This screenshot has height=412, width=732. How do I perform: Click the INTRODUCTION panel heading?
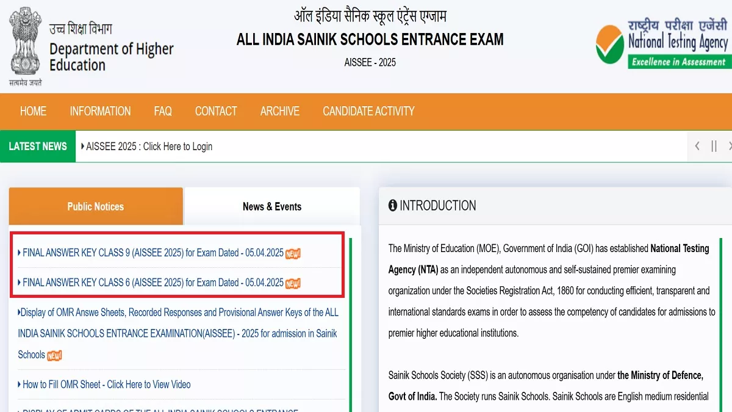pyautogui.click(x=438, y=206)
